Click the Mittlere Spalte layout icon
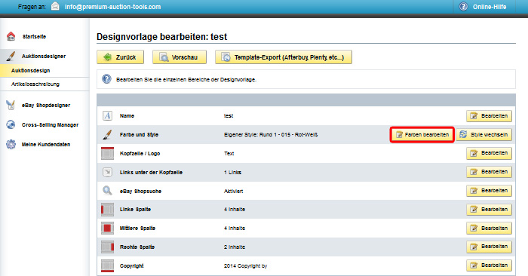528x276 pixels. pyautogui.click(x=107, y=228)
